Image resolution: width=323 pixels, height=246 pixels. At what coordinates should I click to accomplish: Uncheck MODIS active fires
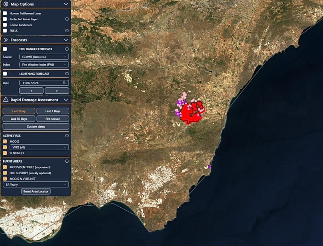5,142
